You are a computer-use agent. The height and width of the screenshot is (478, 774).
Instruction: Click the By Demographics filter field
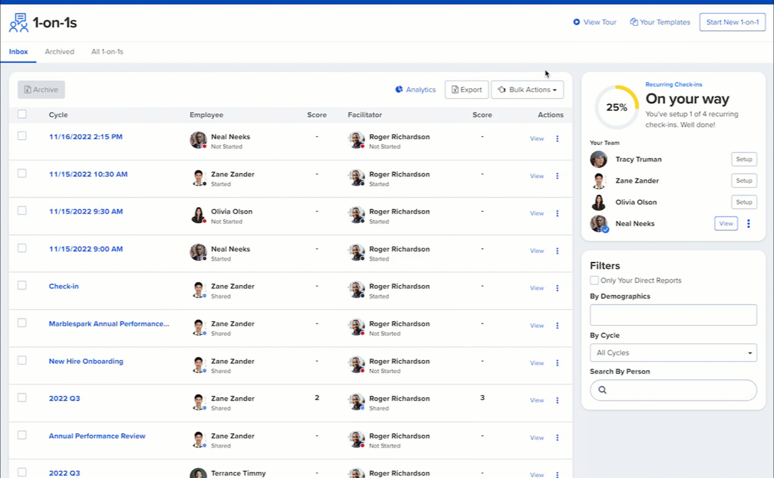pyautogui.click(x=673, y=315)
